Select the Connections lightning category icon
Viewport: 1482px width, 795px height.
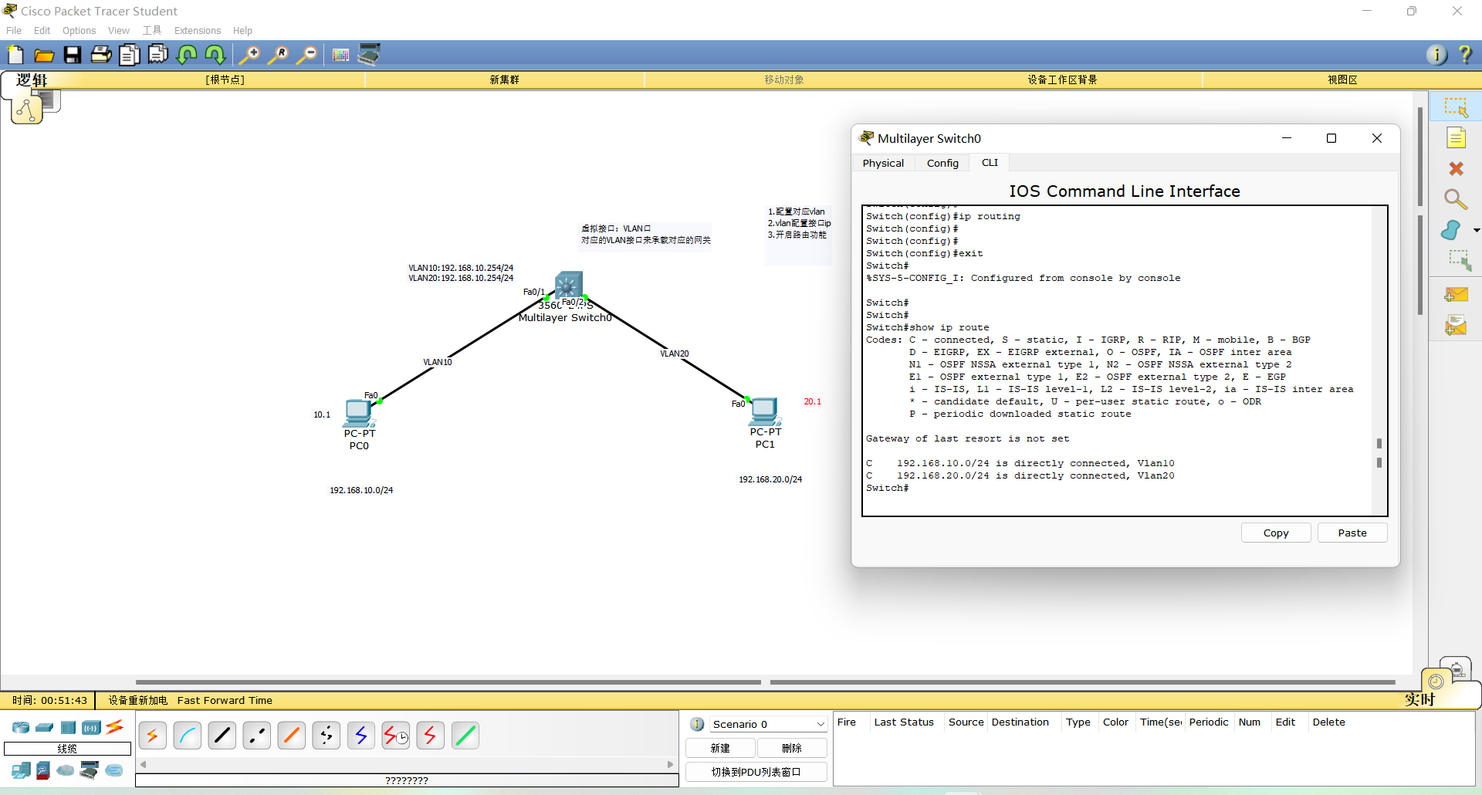[114, 726]
